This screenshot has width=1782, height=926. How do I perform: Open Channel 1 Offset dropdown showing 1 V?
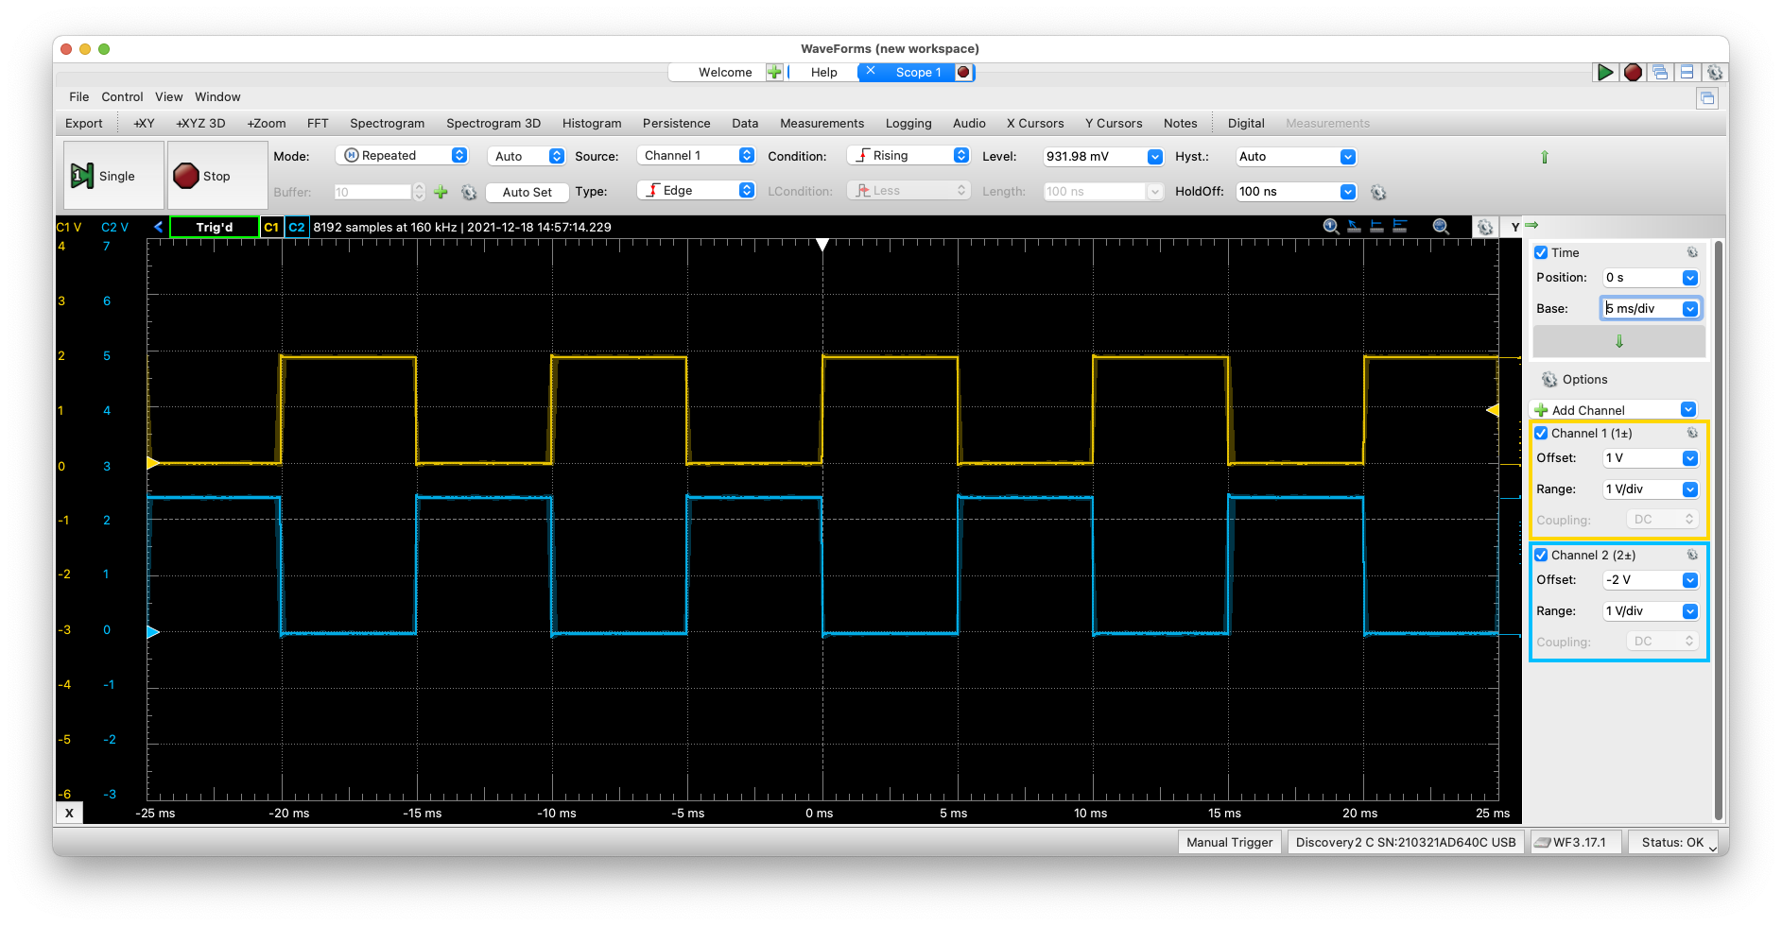pos(1651,458)
